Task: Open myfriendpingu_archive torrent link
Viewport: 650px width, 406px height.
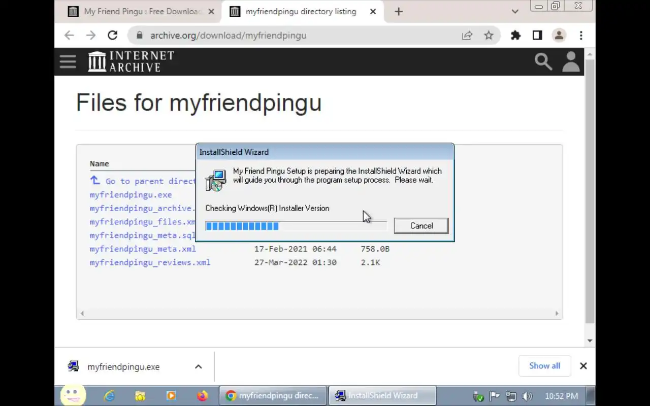Action: (143, 209)
